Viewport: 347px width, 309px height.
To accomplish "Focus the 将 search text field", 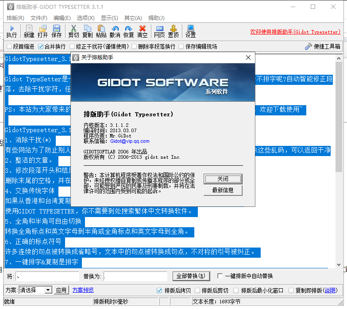I will pos(47,276).
